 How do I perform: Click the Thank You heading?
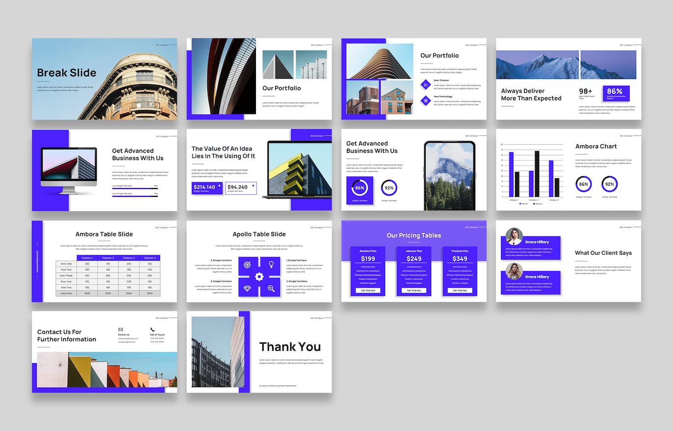tap(290, 347)
